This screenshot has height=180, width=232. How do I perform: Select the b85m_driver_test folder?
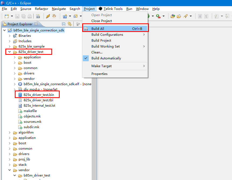point(34,175)
